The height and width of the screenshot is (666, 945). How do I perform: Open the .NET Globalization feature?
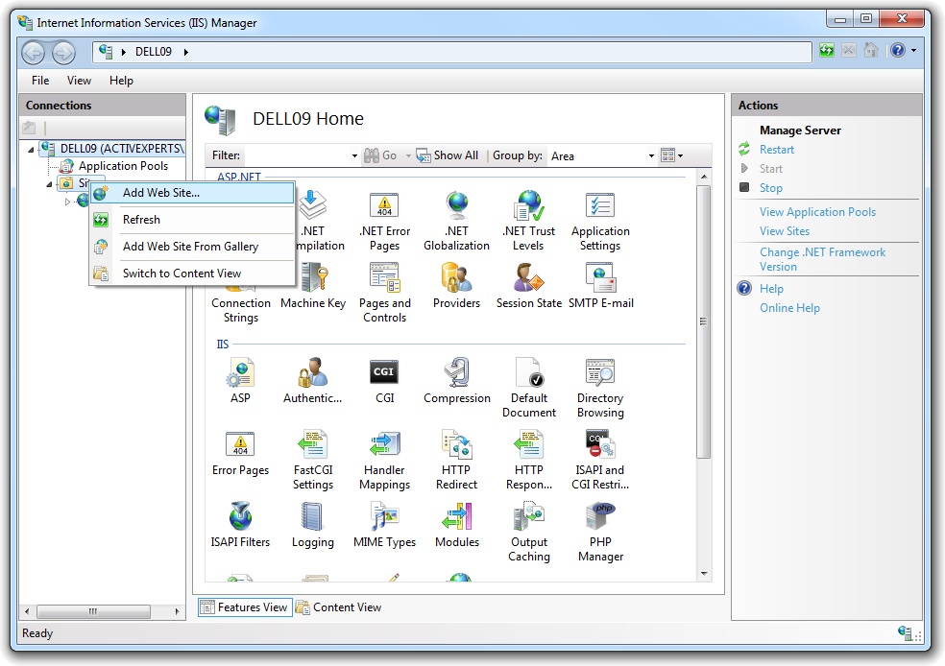(457, 222)
